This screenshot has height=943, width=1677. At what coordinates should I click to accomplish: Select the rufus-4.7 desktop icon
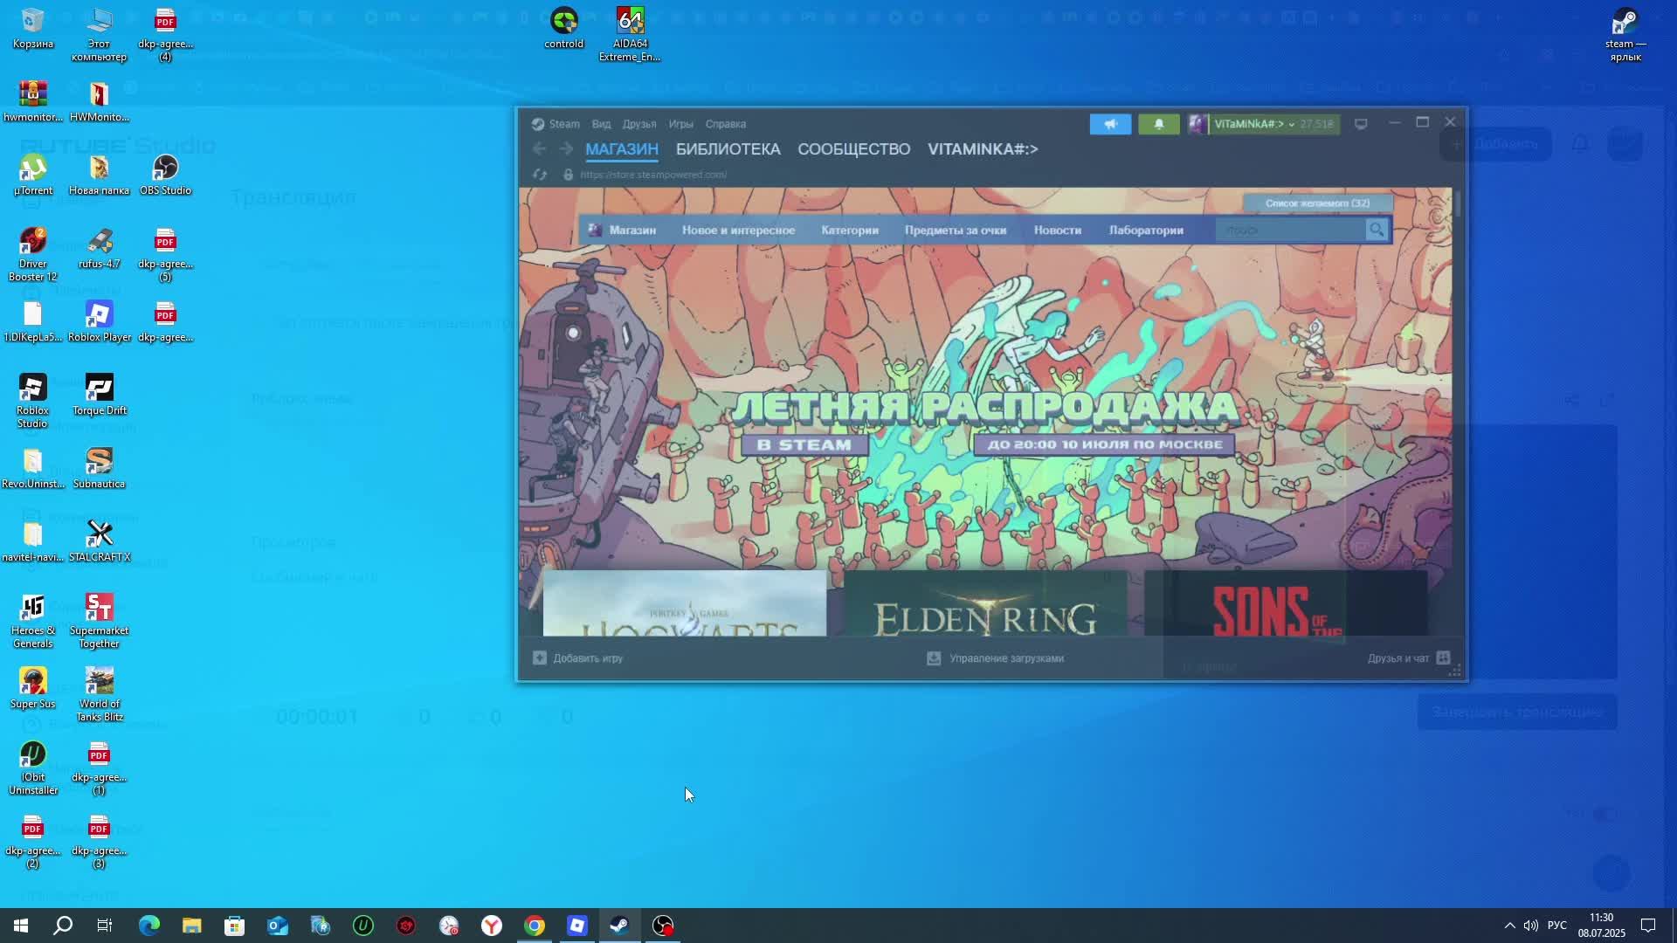click(x=99, y=248)
